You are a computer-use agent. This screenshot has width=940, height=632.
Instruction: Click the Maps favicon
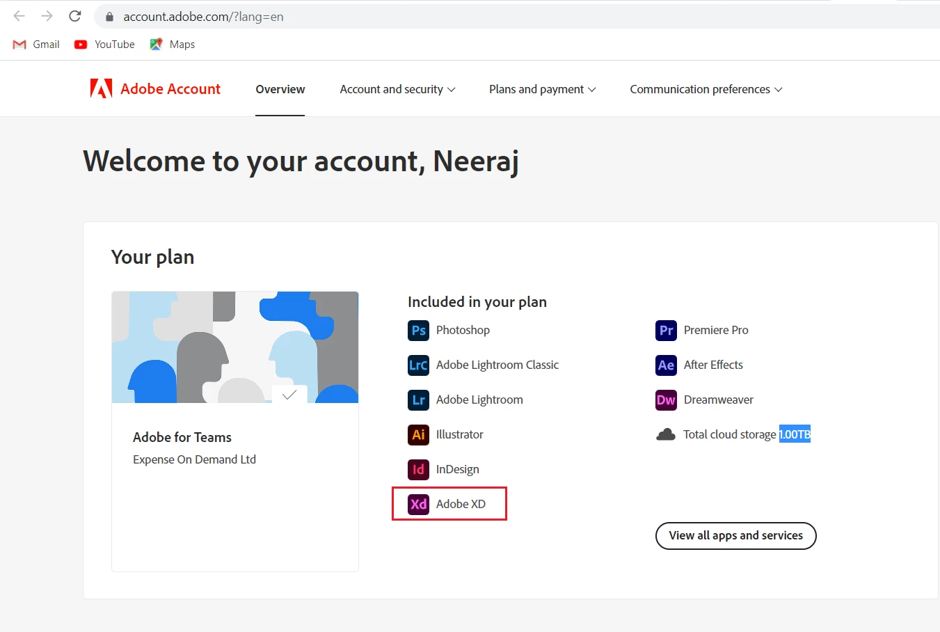point(156,44)
